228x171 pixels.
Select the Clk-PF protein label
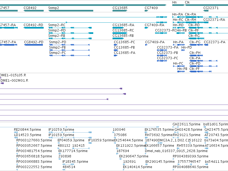pos(195,69)
